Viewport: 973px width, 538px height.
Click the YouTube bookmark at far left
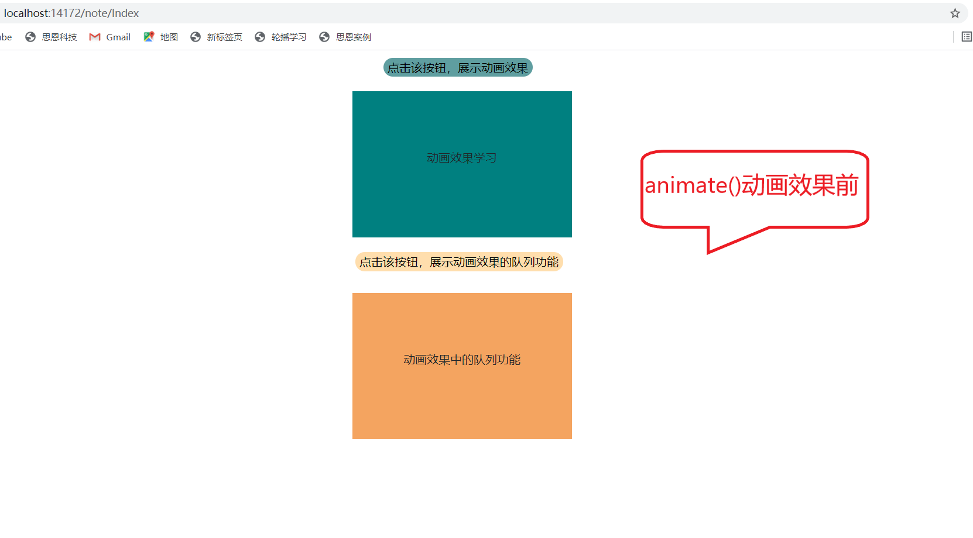click(x=5, y=37)
